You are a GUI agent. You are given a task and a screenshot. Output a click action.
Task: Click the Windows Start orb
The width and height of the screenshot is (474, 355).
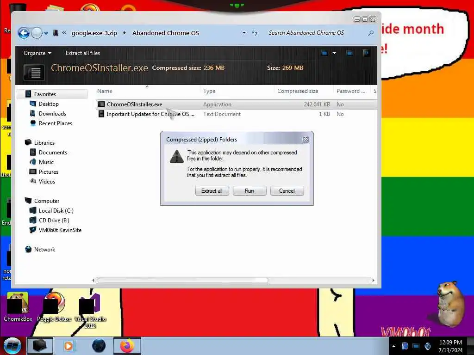(x=12, y=346)
